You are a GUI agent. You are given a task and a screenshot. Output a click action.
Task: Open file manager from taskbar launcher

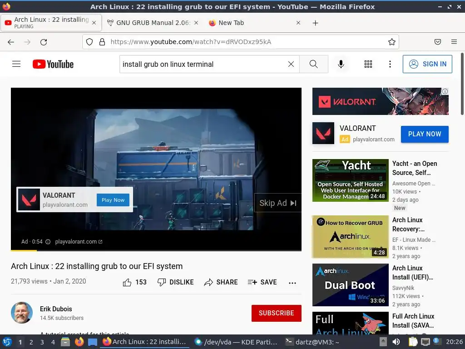[x=65, y=342]
